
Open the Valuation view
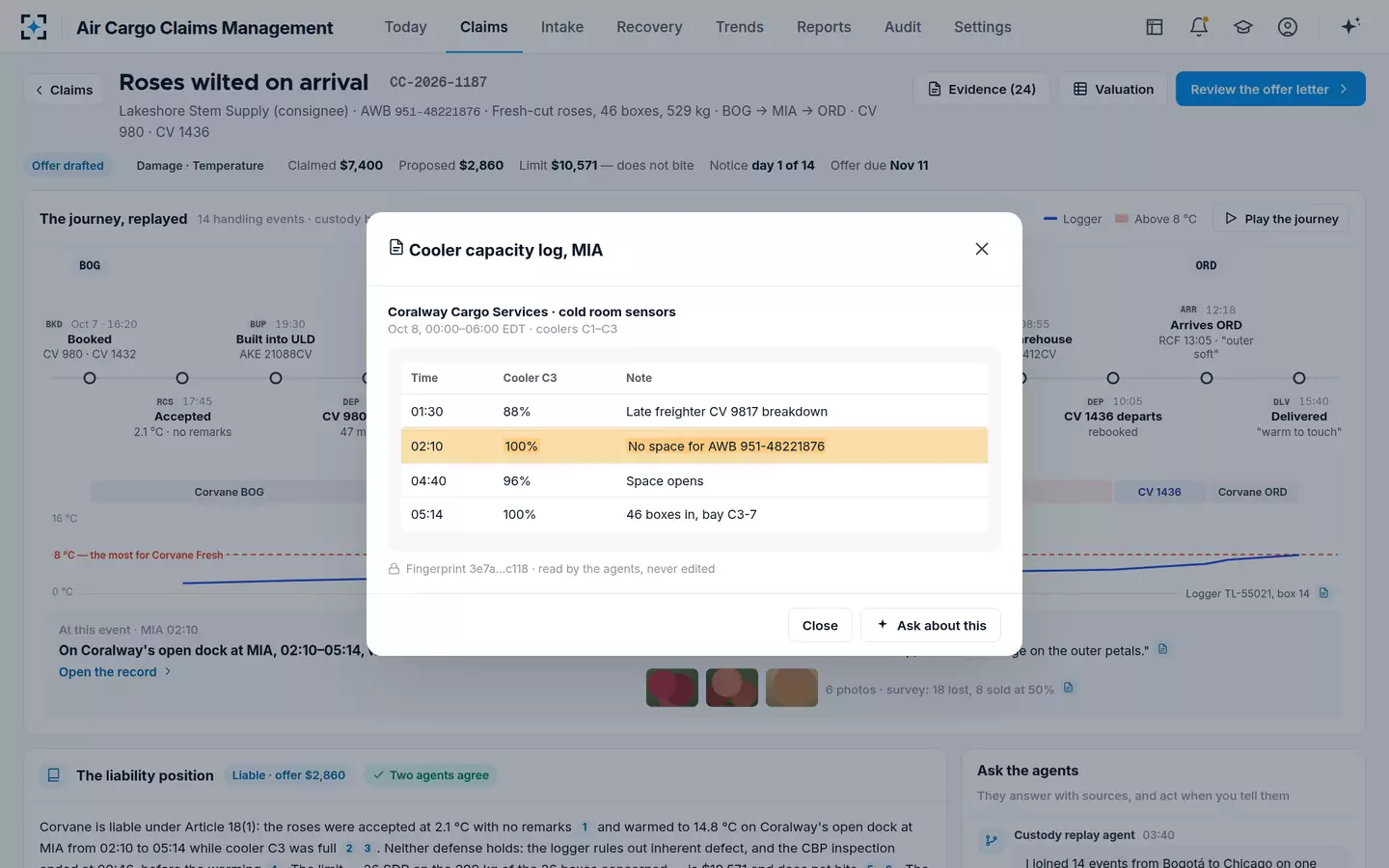1113,89
